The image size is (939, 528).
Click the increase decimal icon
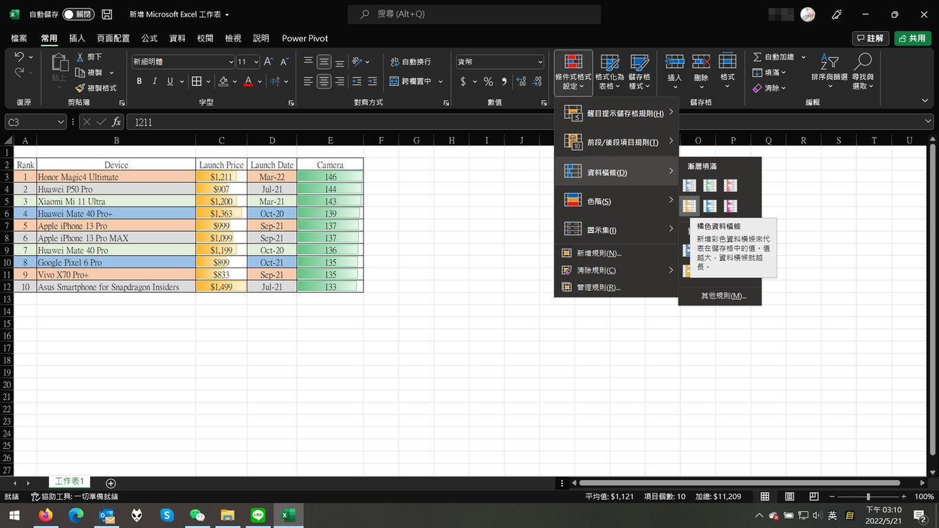[522, 81]
